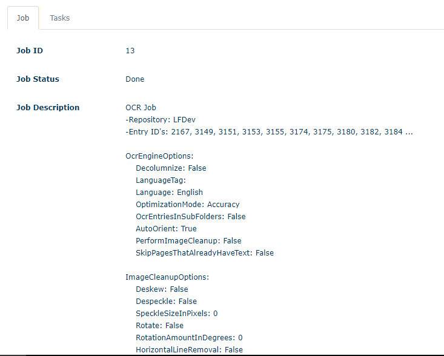444x356 pixels.
Task: Click the RotationAmountInDegrees: 0 setting
Action: pyautogui.click(x=189, y=338)
